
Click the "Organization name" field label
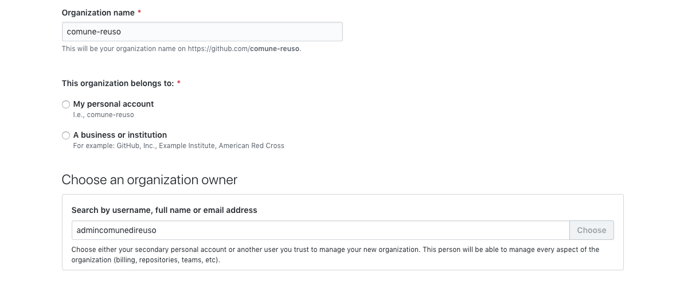pos(98,13)
